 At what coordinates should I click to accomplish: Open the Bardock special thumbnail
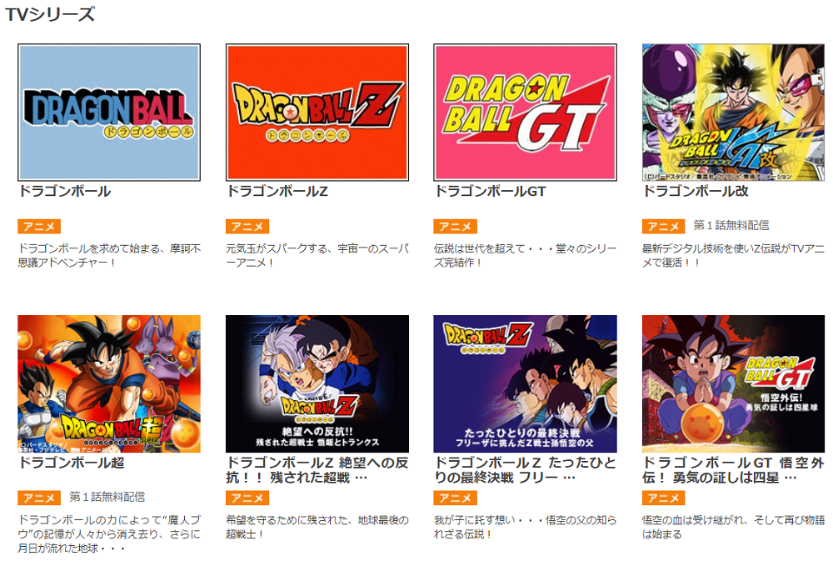[525, 383]
